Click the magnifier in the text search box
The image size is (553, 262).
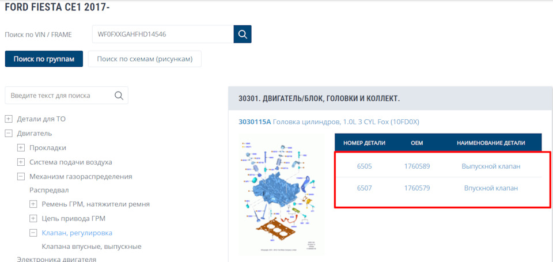pyautogui.click(x=119, y=96)
